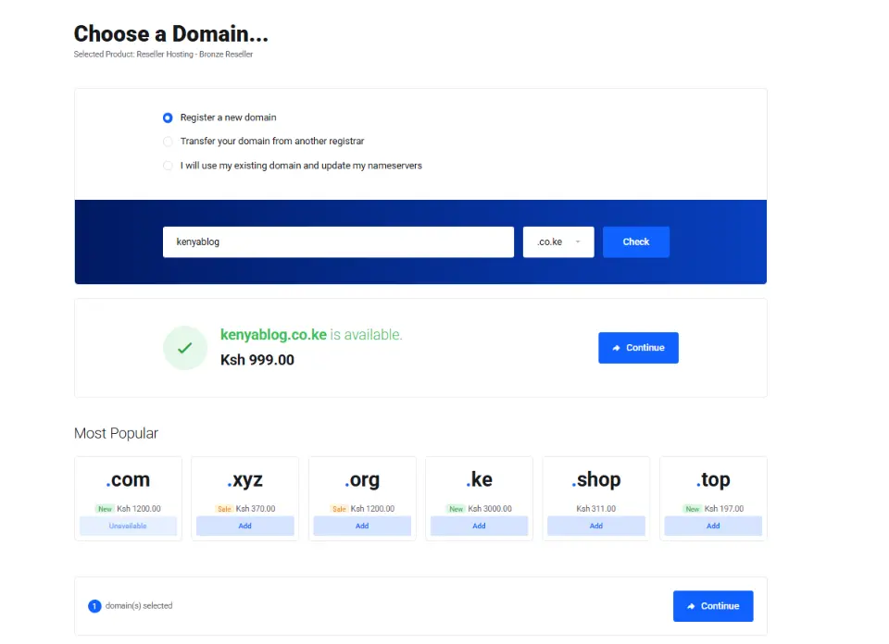Open the .co.ke extension dropdown
889x644 pixels.
(558, 241)
